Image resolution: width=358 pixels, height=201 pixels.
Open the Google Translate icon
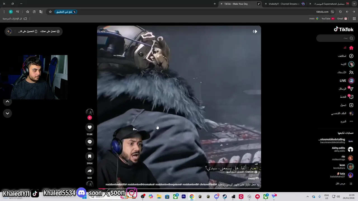coord(41,12)
